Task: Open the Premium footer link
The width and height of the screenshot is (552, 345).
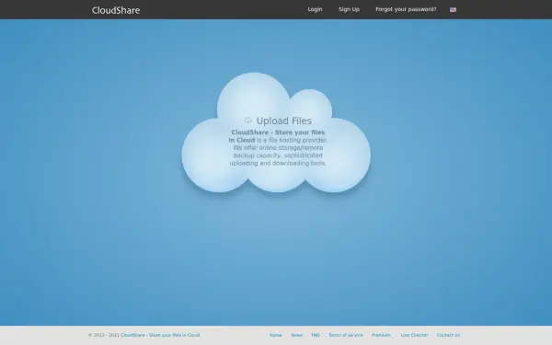Action: coord(381,335)
